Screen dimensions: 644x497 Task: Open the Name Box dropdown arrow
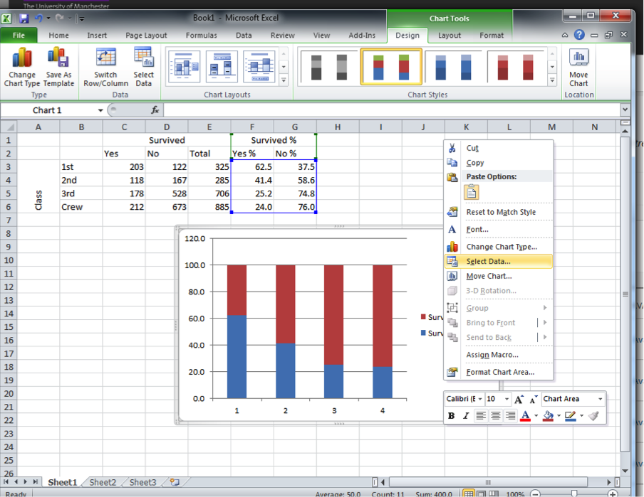pos(100,110)
